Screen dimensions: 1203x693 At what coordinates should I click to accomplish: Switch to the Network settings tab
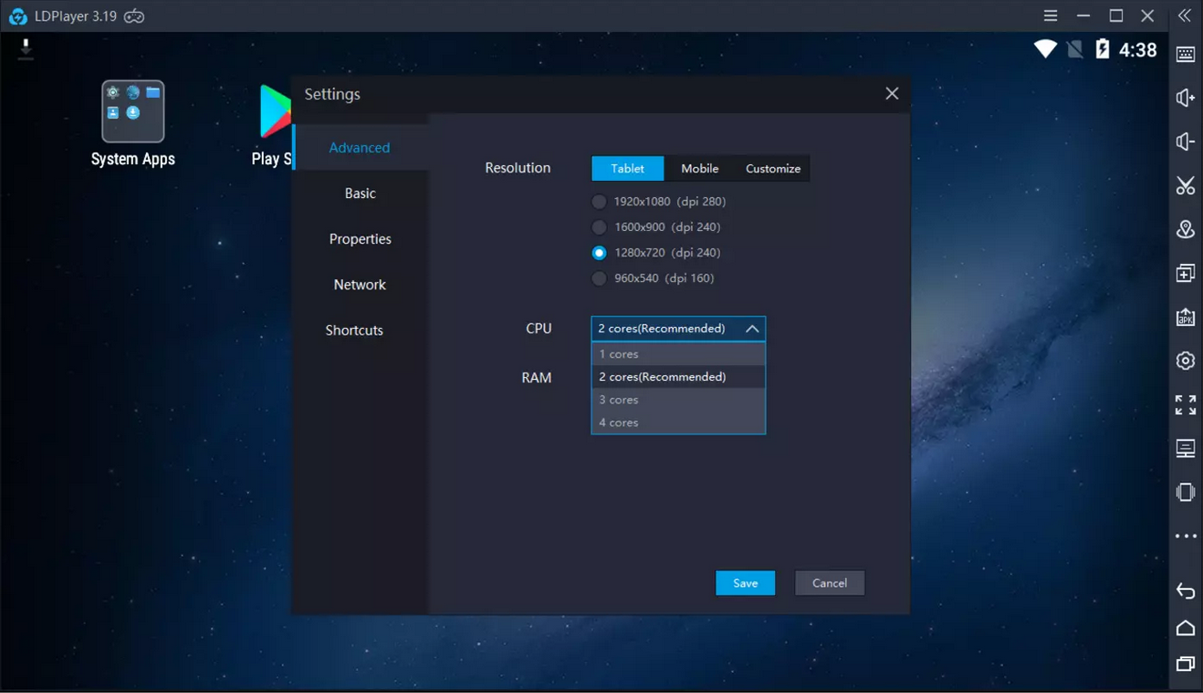pyautogui.click(x=360, y=285)
